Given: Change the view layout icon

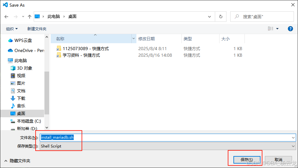Looking at the screenshot, I should coord(271,29).
